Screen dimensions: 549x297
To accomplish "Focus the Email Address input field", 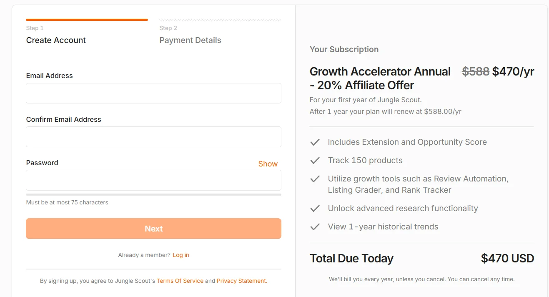I will tap(153, 93).
